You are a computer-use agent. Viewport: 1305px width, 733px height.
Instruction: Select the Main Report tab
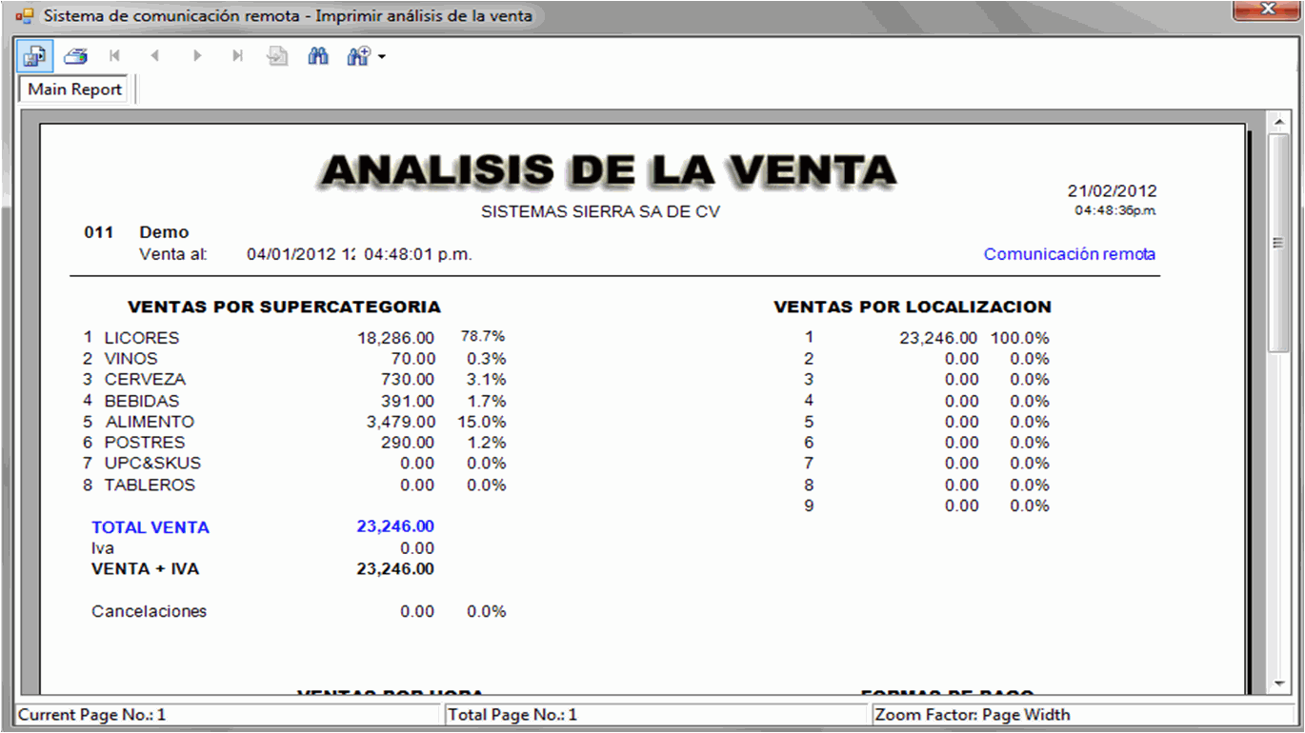[x=74, y=89]
